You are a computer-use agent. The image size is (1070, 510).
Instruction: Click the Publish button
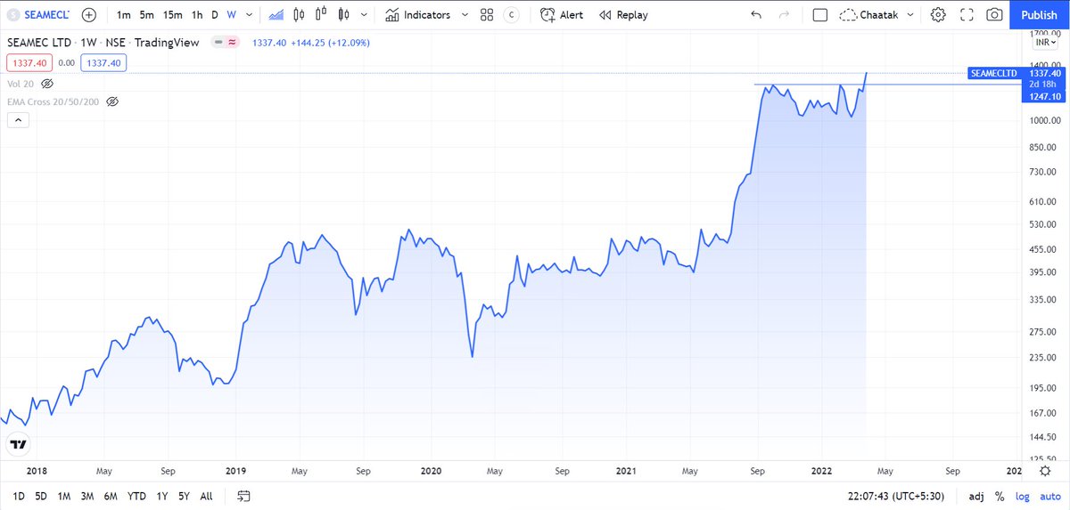[x=1039, y=15]
